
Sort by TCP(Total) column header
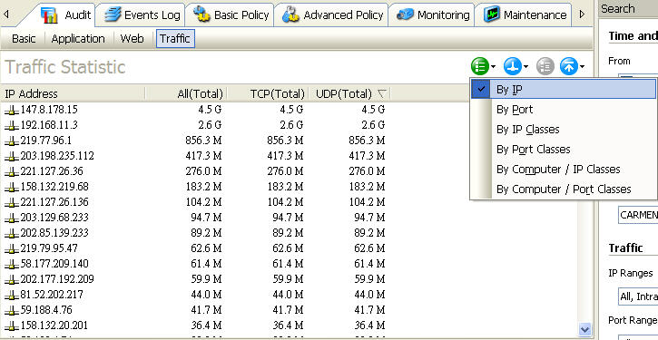click(268, 93)
